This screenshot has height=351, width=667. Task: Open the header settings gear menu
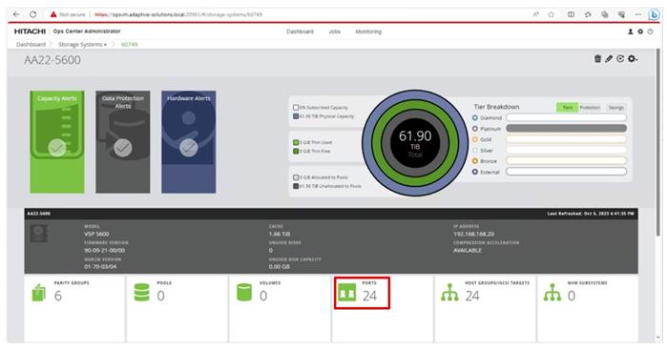click(x=640, y=31)
